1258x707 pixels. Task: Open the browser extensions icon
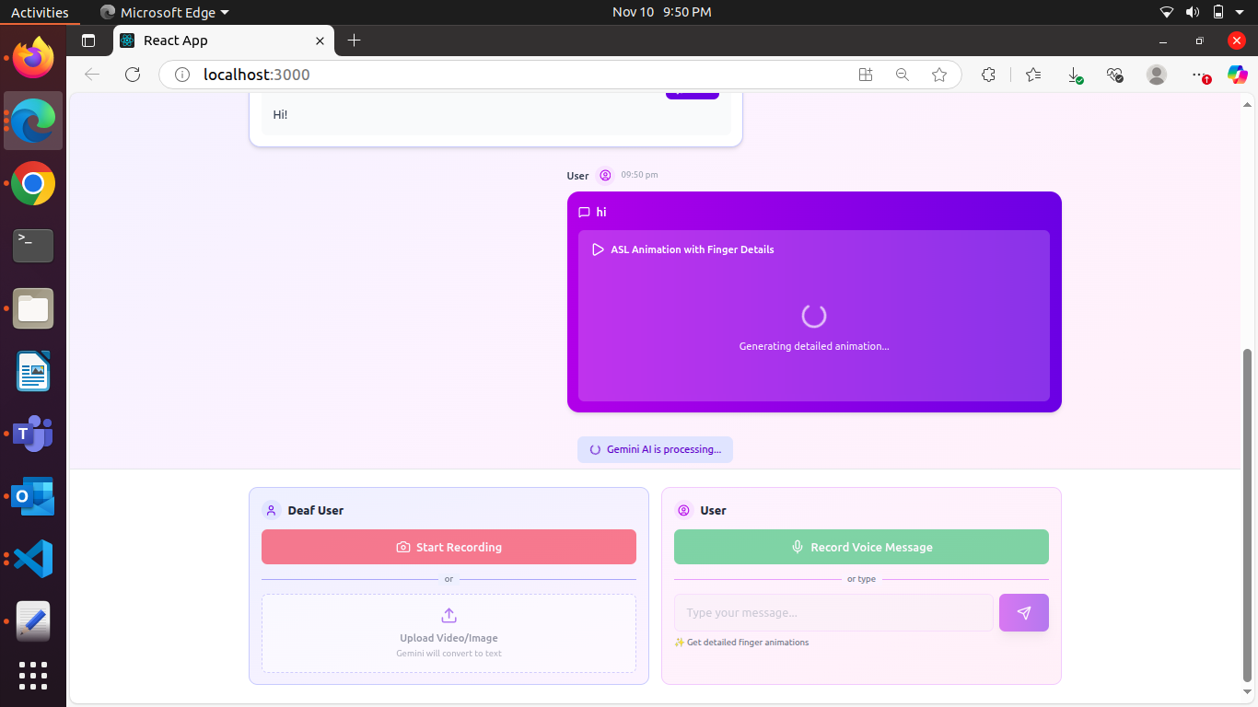pos(988,75)
